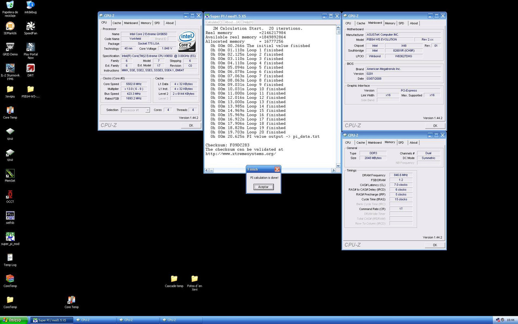Click the round grey tray icon beside clock
Viewport: 518px width, 324px height.
[503, 320]
